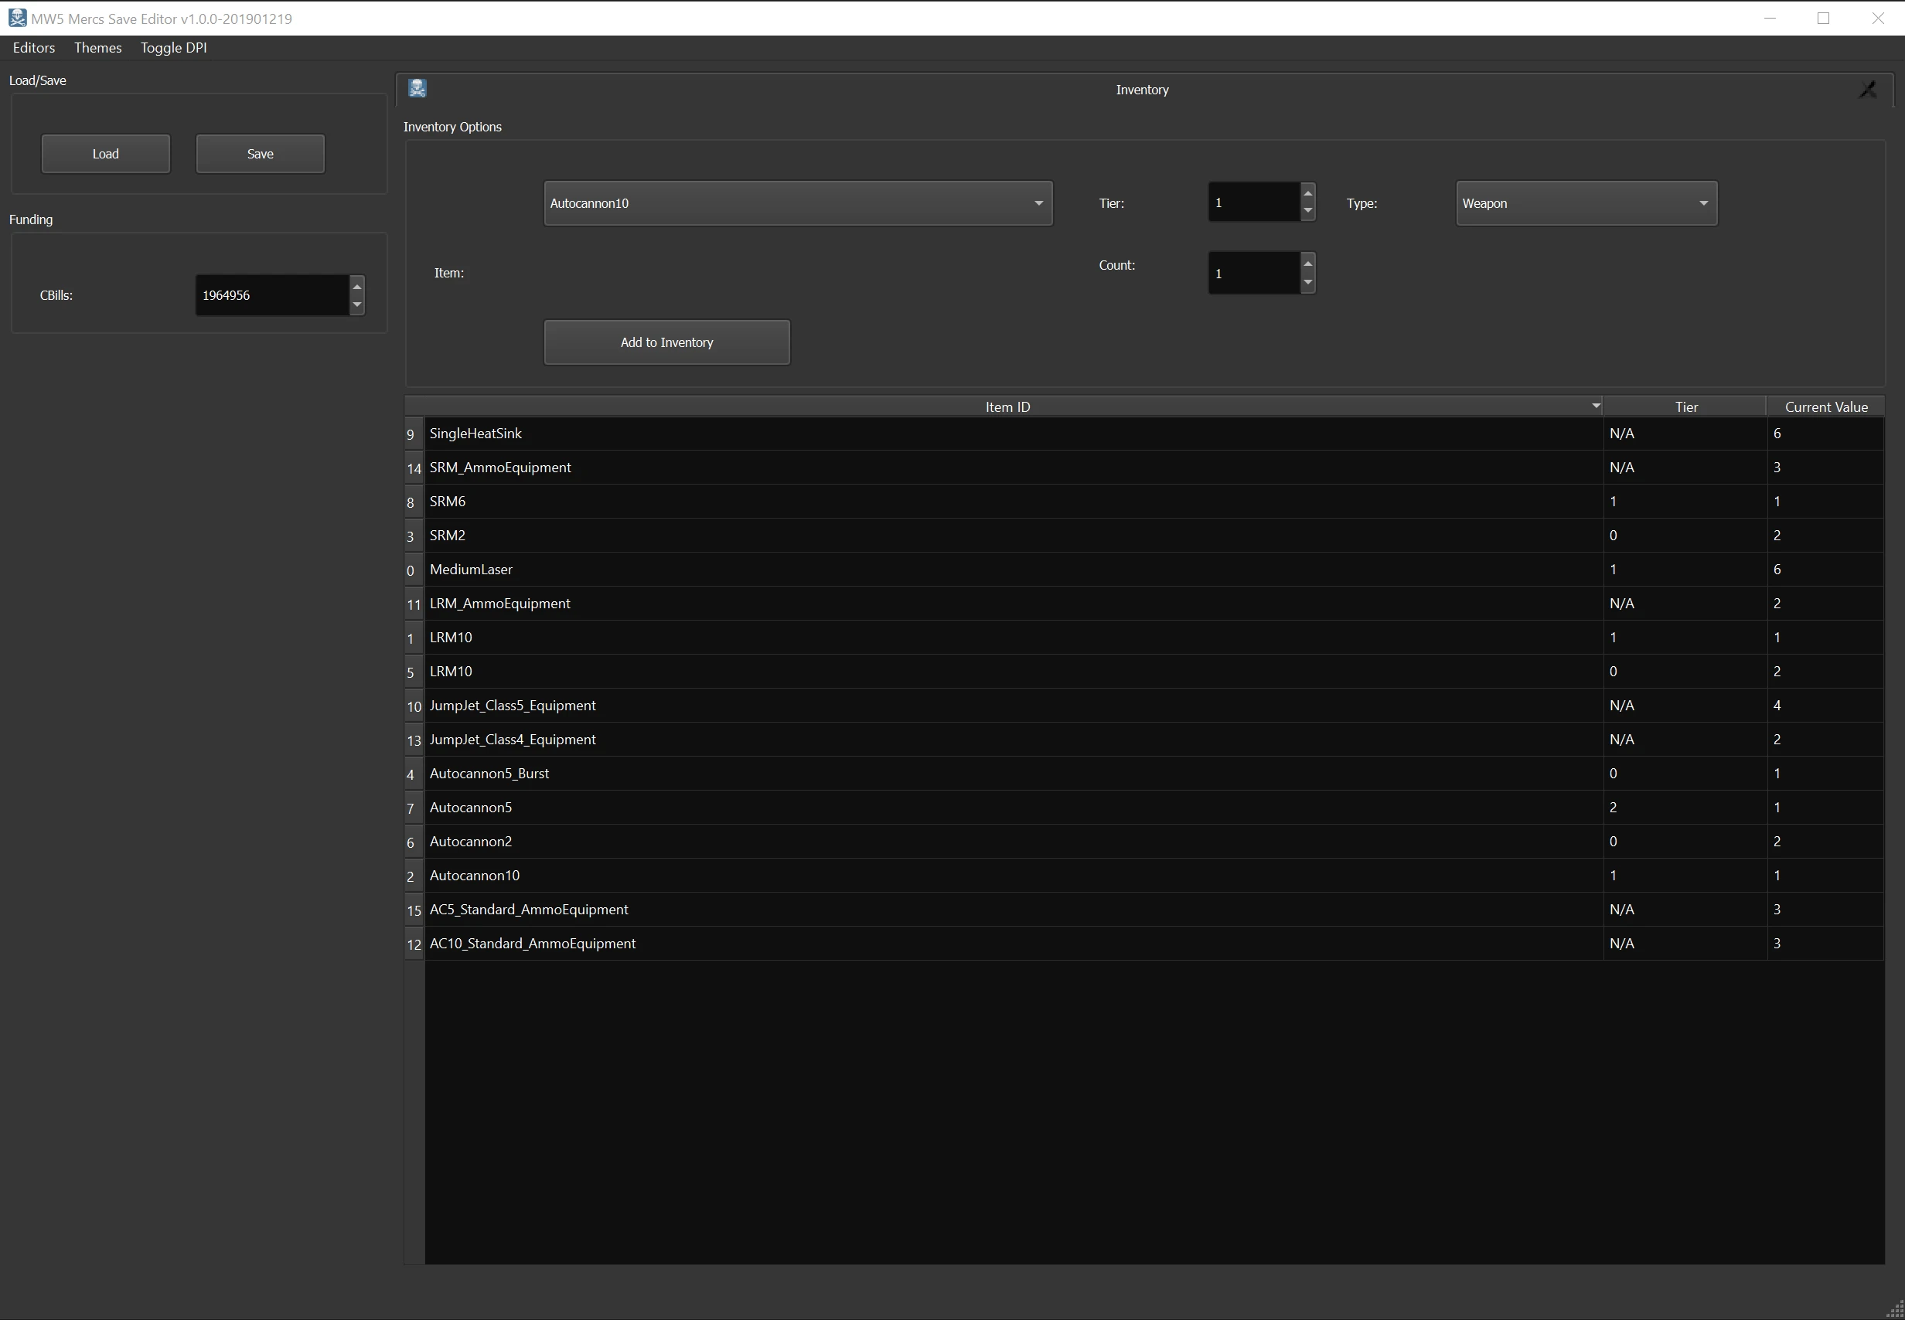Open the Themes menu
This screenshot has width=1905, height=1320.
pos(97,48)
